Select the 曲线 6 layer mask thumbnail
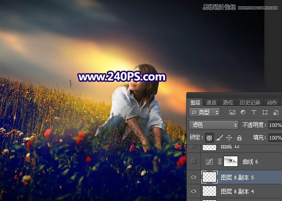282x201 pixels. tap(231, 161)
